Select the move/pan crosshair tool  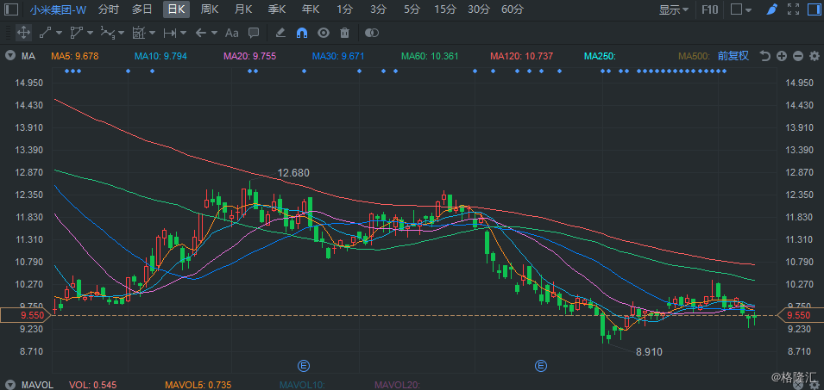click(x=23, y=33)
